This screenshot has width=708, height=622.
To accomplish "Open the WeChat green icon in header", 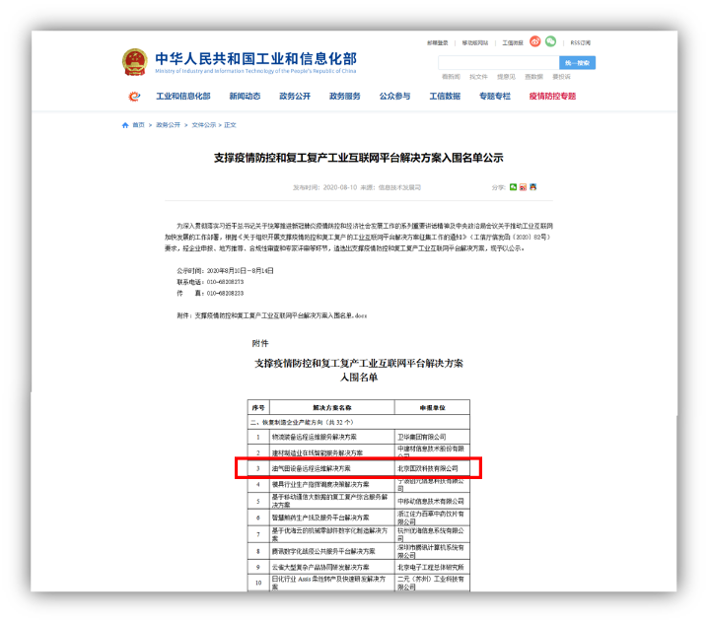I will 550,41.
